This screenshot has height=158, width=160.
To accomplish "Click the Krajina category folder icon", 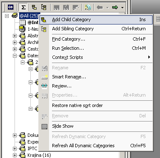I will (x=22, y=155).
